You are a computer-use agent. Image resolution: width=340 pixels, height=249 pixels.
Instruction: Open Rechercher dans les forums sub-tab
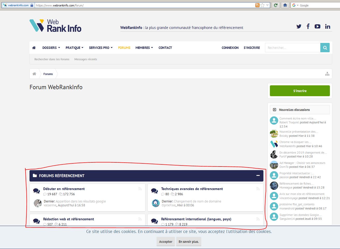pyautogui.click(x=52, y=59)
